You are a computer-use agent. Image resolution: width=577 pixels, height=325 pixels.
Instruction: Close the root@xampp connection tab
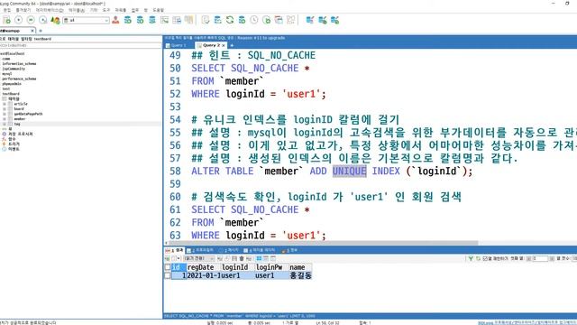coord(32,31)
